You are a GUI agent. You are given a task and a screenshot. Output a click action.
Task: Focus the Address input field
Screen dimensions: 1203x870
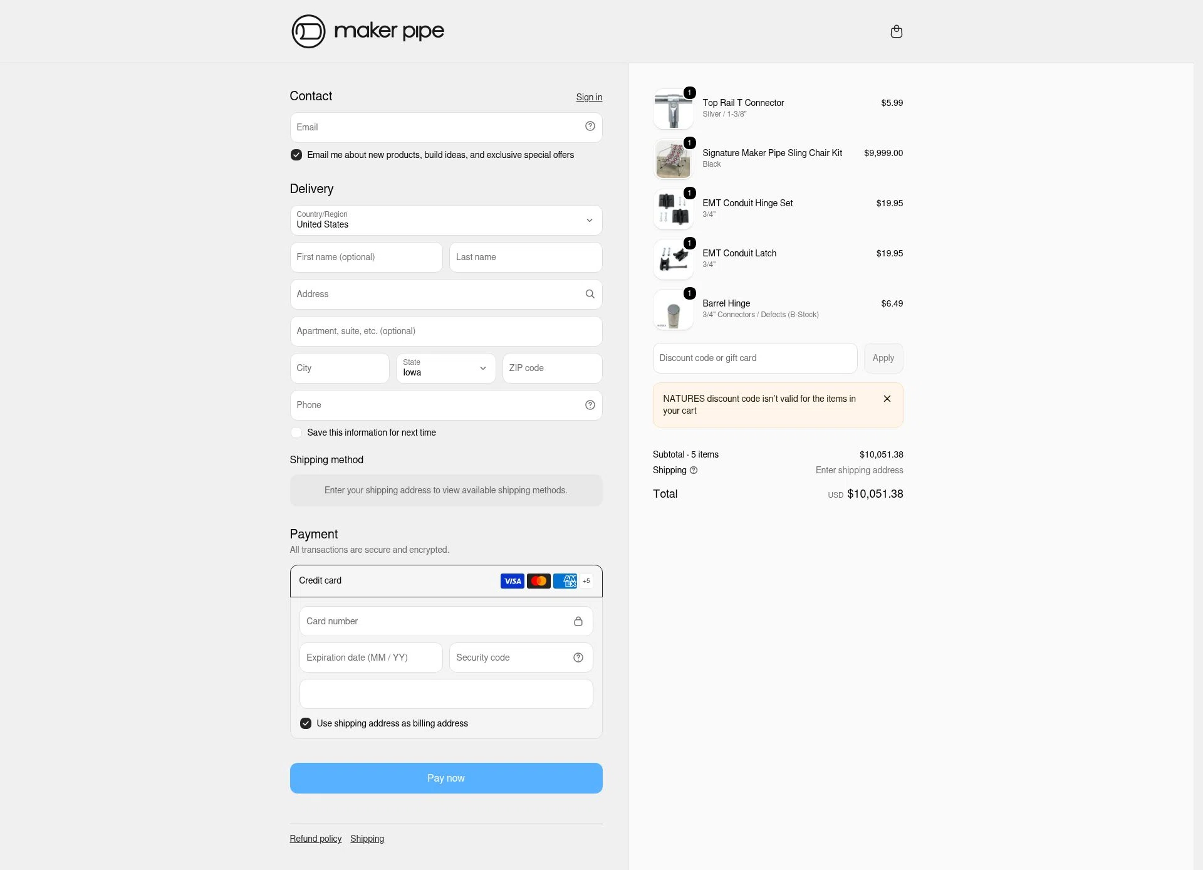coord(446,294)
